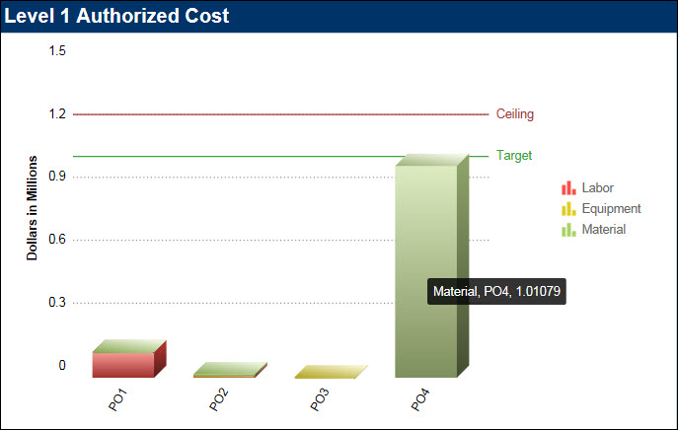Toggle the Material series legend label
The height and width of the screenshot is (430, 678).
tap(603, 230)
